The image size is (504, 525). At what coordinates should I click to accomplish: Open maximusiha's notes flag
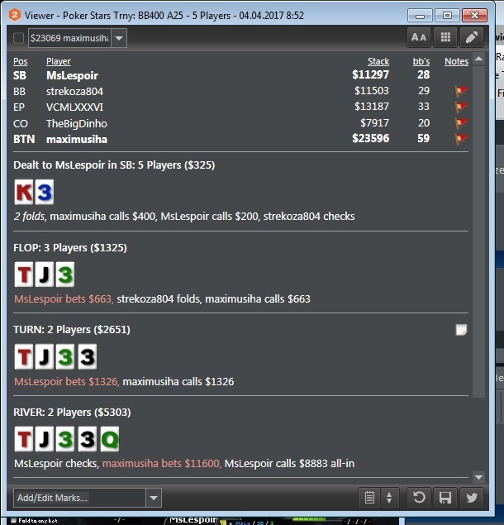[x=461, y=139]
